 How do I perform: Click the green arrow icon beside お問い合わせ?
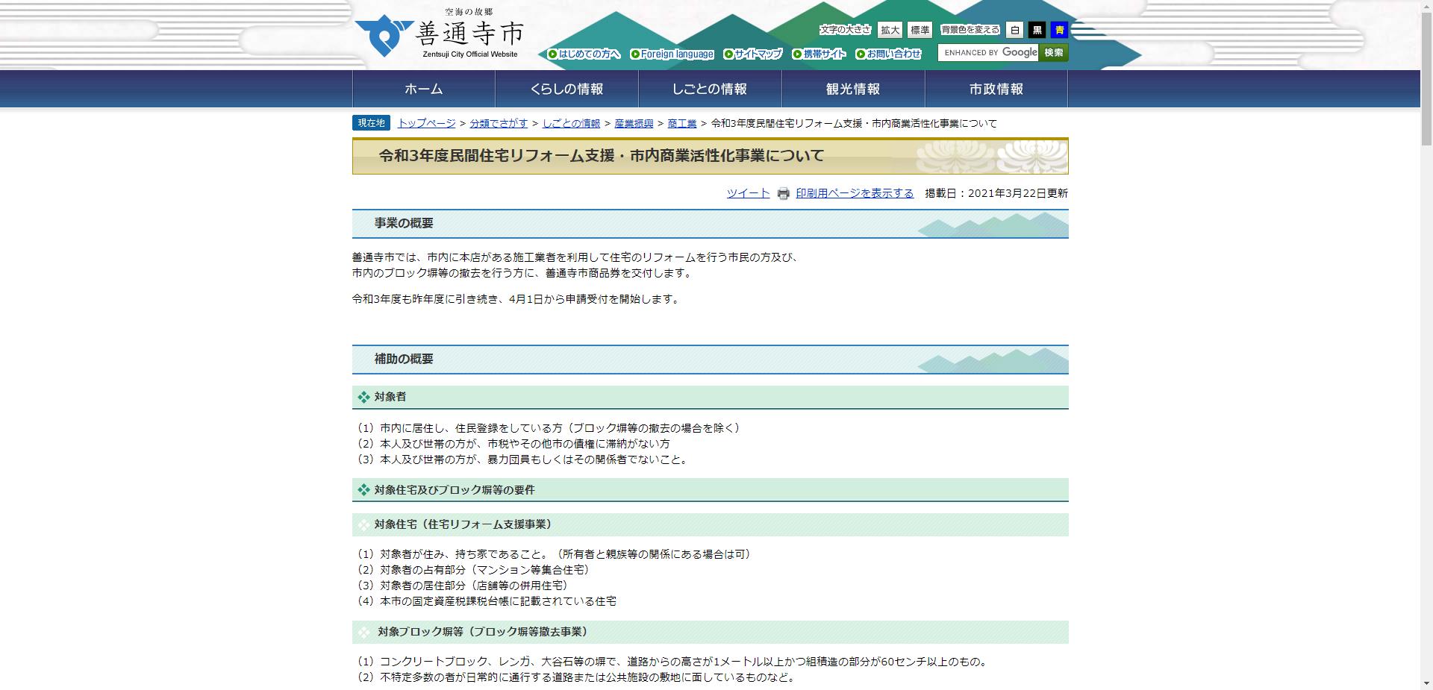(860, 54)
